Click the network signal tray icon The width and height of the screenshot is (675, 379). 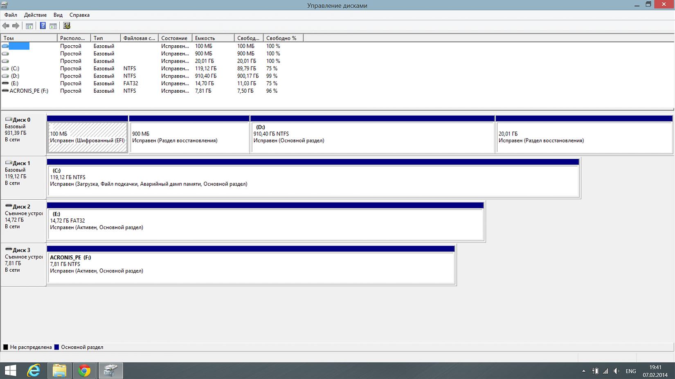[x=605, y=371]
